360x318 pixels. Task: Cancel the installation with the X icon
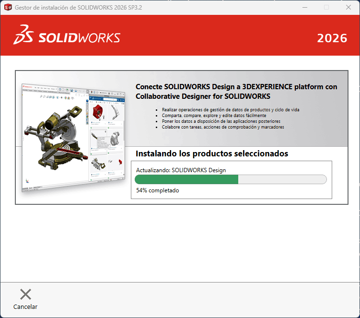(x=25, y=294)
